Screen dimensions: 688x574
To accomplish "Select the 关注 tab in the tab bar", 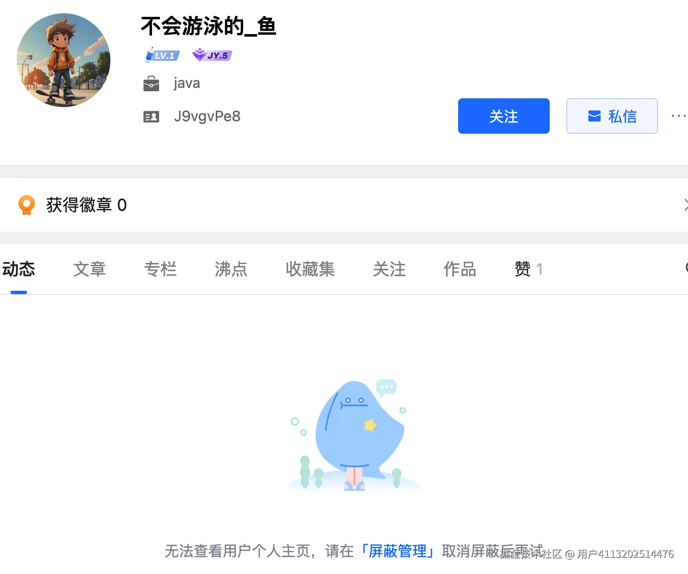I will click(390, 270).
